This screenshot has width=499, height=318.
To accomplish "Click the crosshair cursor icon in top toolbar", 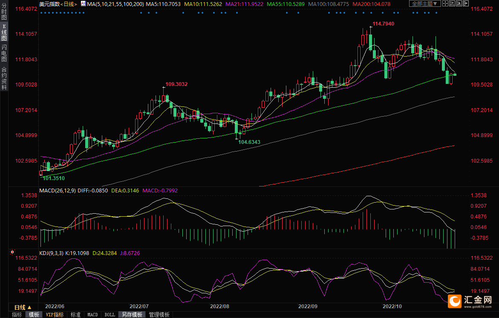I will pyautogui.click(x=445, y=3).
